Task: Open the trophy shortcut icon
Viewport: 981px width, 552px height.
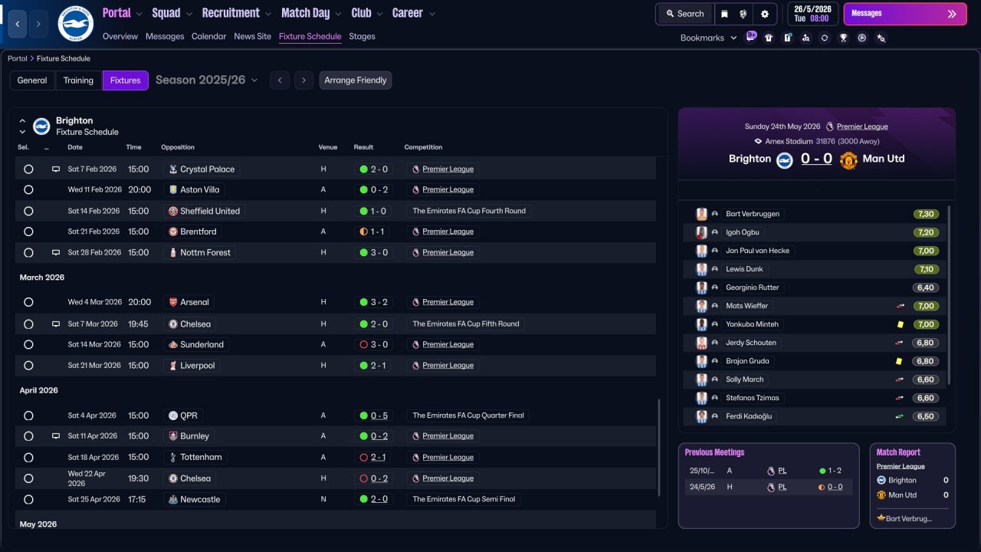Action: coord(843,38)
